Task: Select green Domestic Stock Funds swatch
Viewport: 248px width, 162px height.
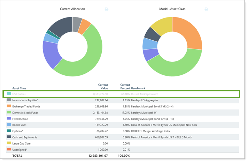Action: 9,112
